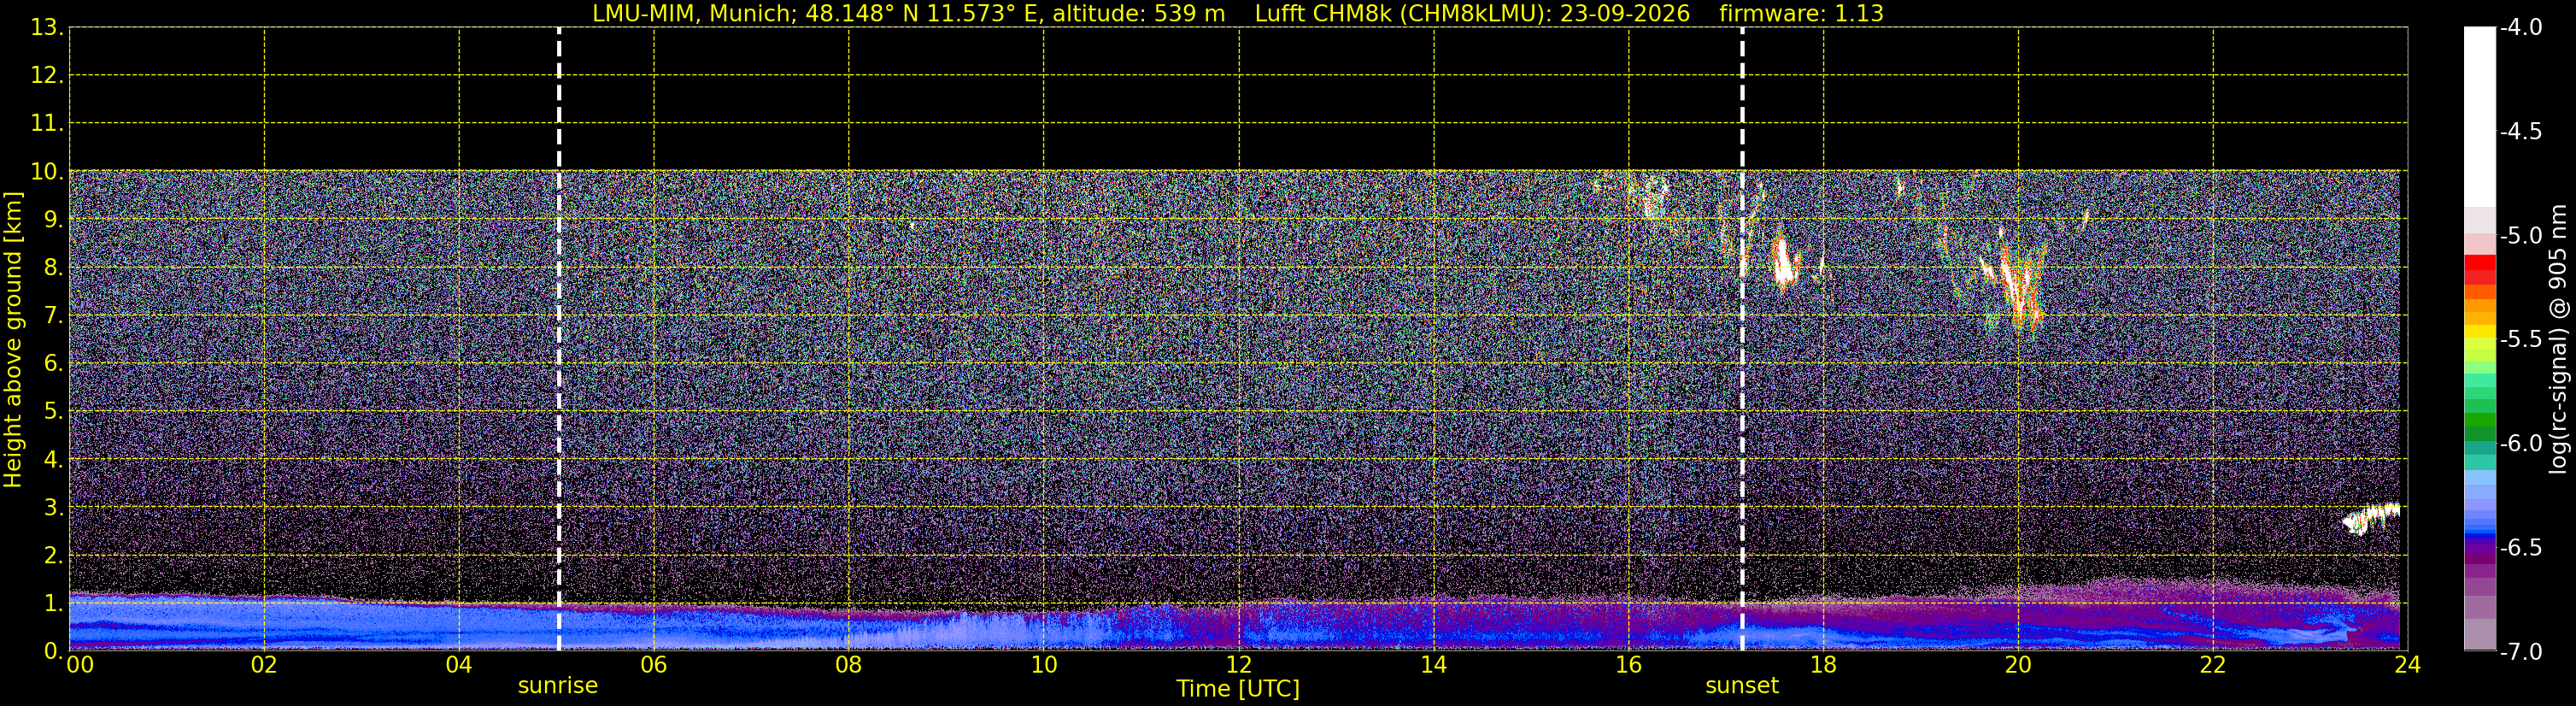The height and width of the screenshot is (706, 2576).
Task: Click the 20 hour tick on time axis
Action: tap(2018, 665)
